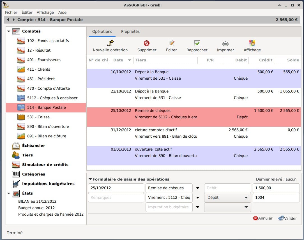Open the Affichage display options icon
Viewport: 304px width, 240px height.
[252, 43]
